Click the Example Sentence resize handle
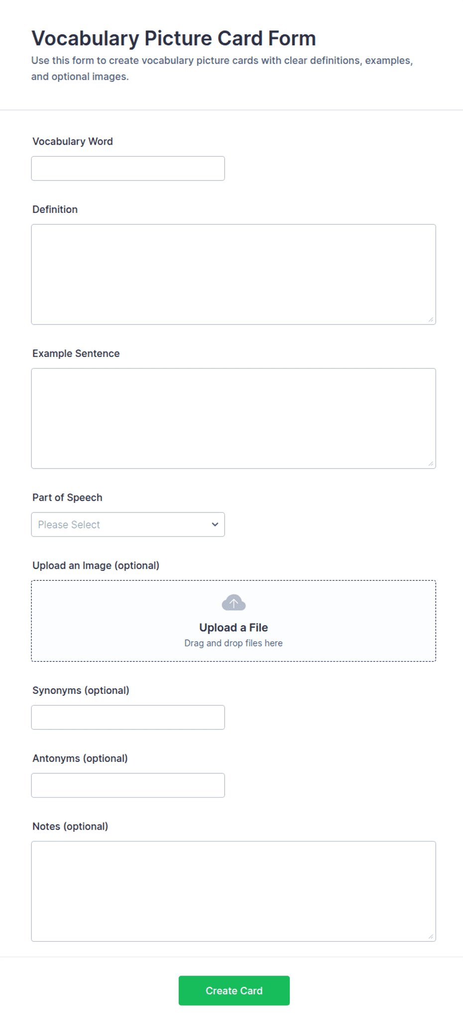463x1030 pixels. click(431, 464)
